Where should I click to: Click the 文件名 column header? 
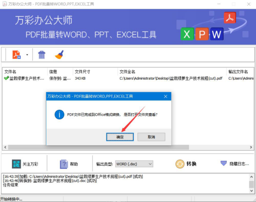coord(10,72)
